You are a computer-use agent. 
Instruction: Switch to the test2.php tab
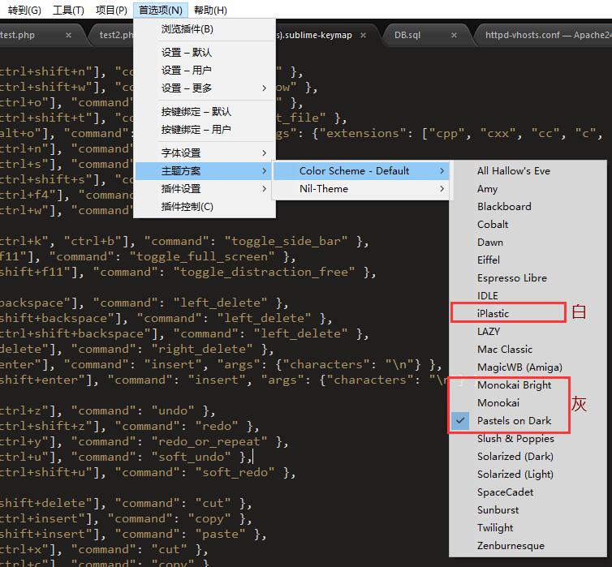click(115, 35)
